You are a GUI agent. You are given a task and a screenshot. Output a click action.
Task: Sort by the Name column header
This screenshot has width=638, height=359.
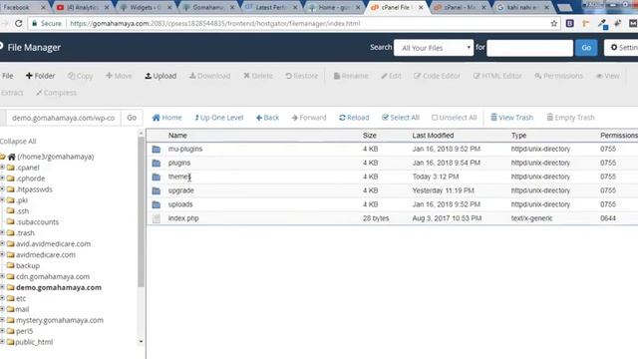click(177, 136)
